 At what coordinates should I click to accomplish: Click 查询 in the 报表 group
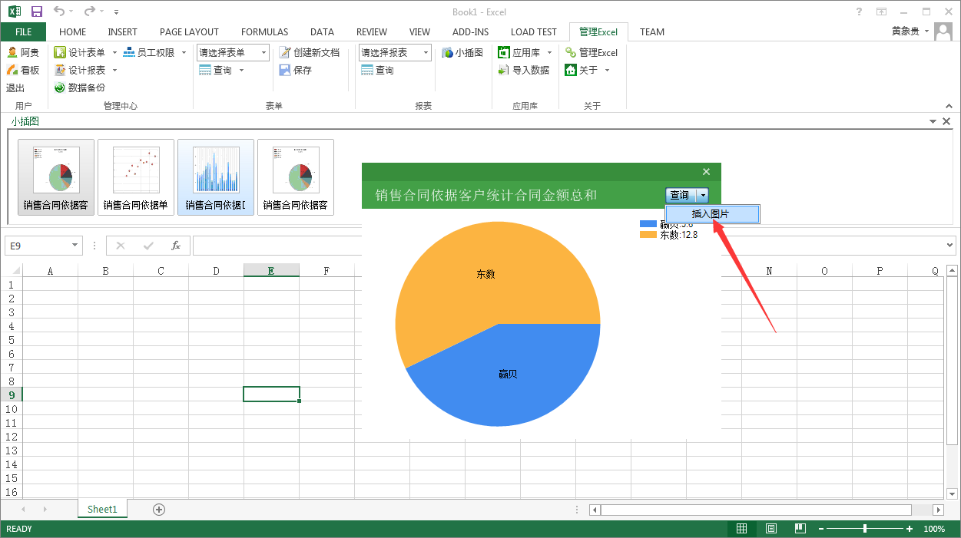[x=377, y=70]
